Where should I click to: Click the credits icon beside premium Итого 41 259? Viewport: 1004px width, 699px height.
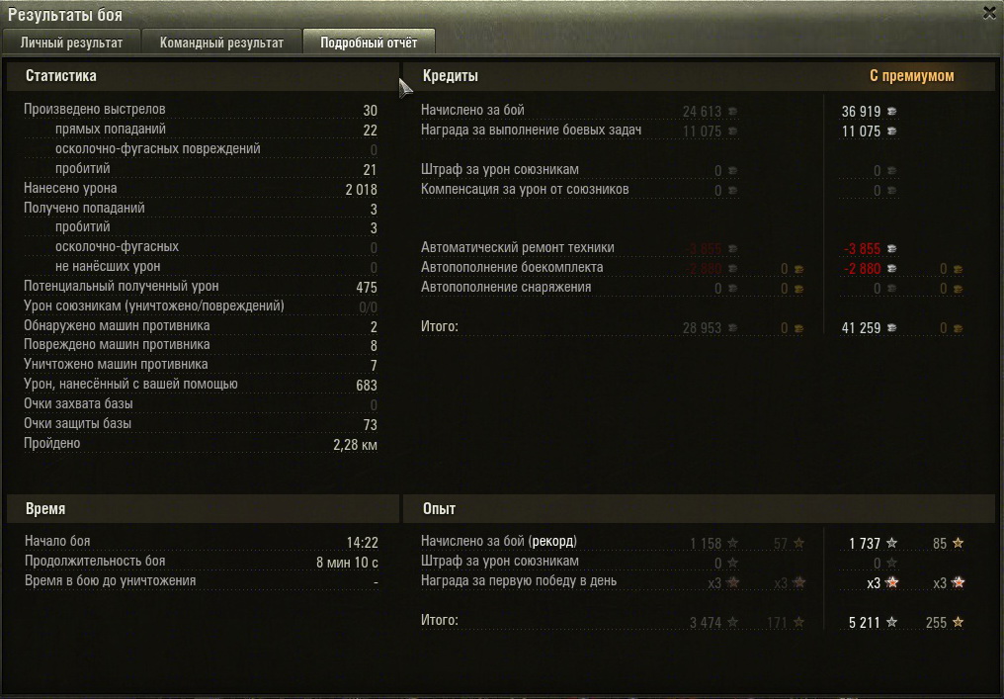pyautogui.click(x=891, y=328)
